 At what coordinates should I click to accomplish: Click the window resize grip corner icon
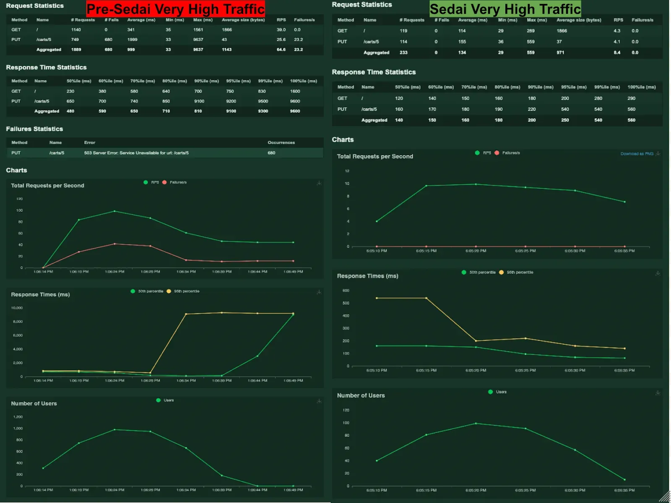coord(665,497)
